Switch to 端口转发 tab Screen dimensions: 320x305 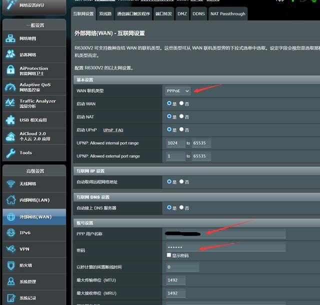point(163,14)
